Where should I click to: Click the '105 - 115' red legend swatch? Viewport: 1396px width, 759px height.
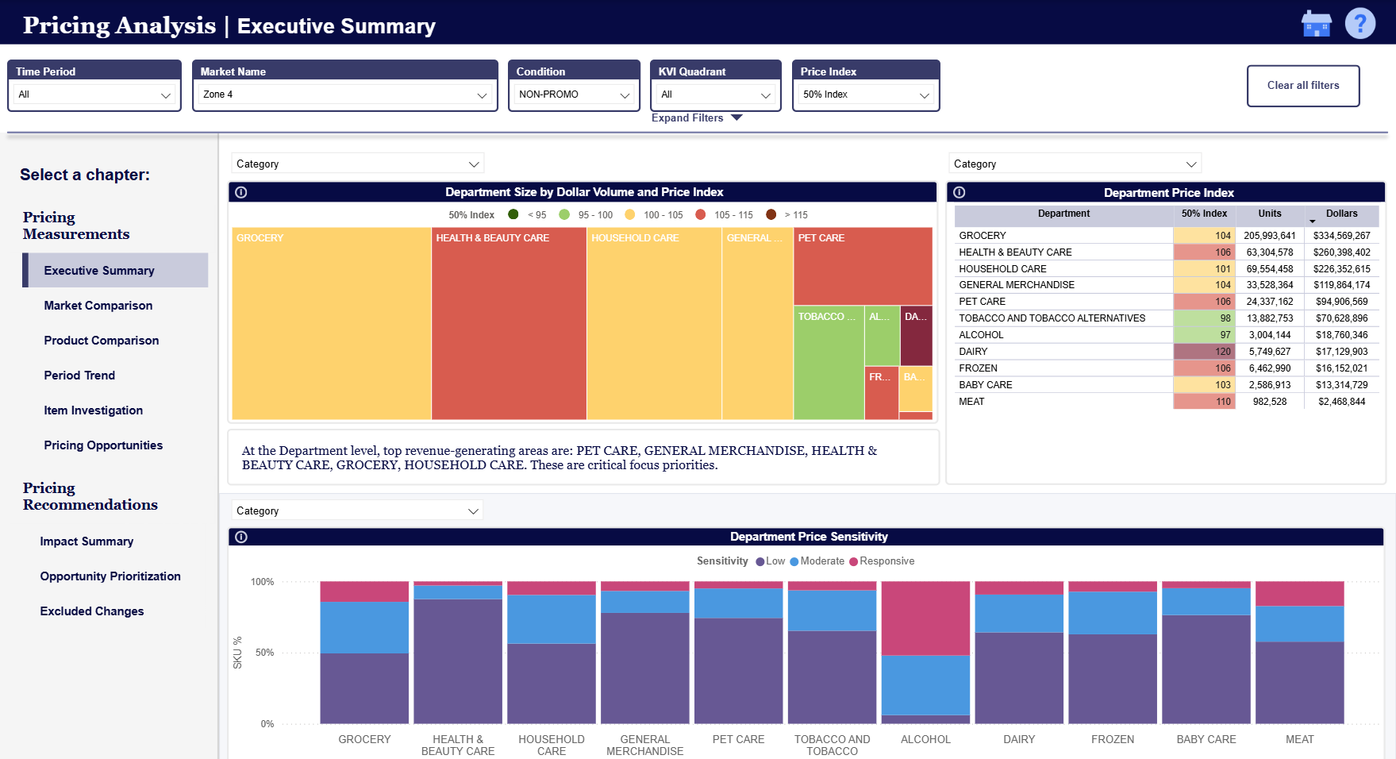[701, 214]
